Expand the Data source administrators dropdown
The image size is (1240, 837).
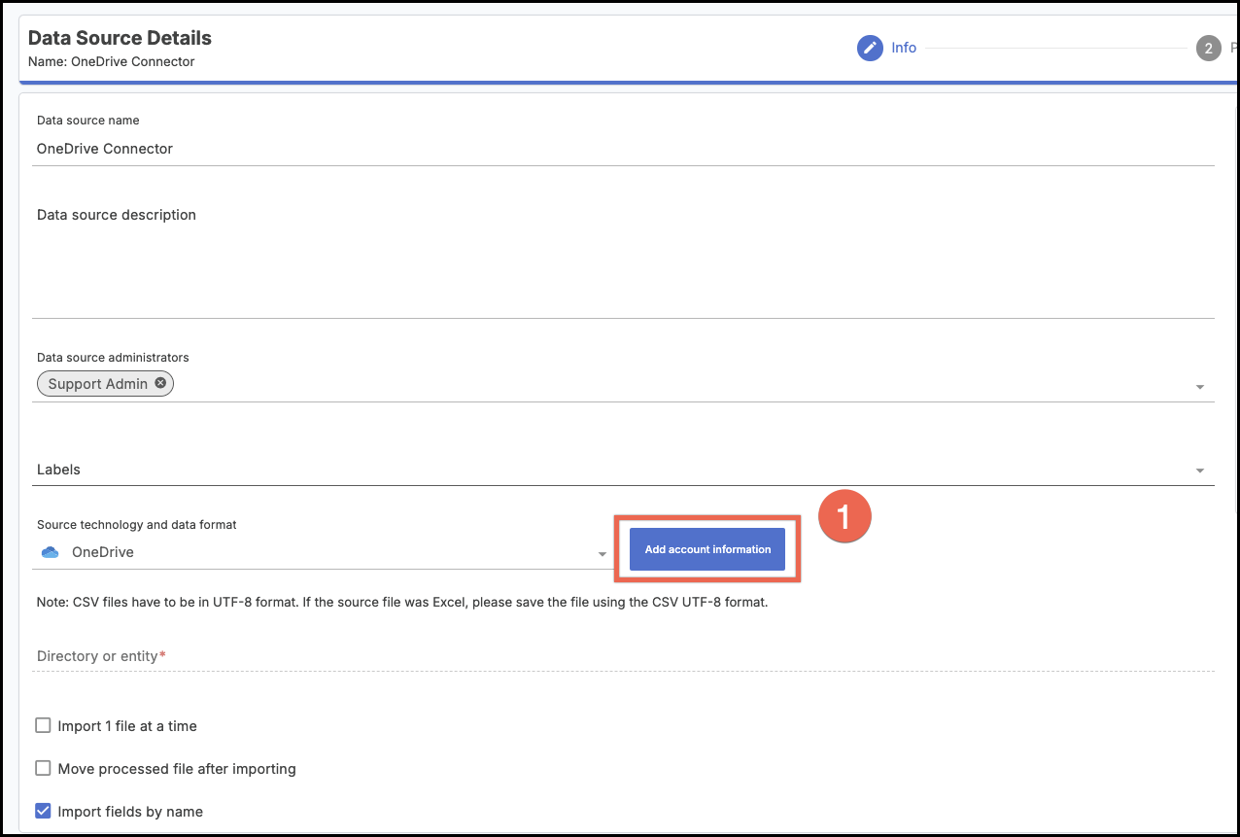click(x=1200, y=387)
